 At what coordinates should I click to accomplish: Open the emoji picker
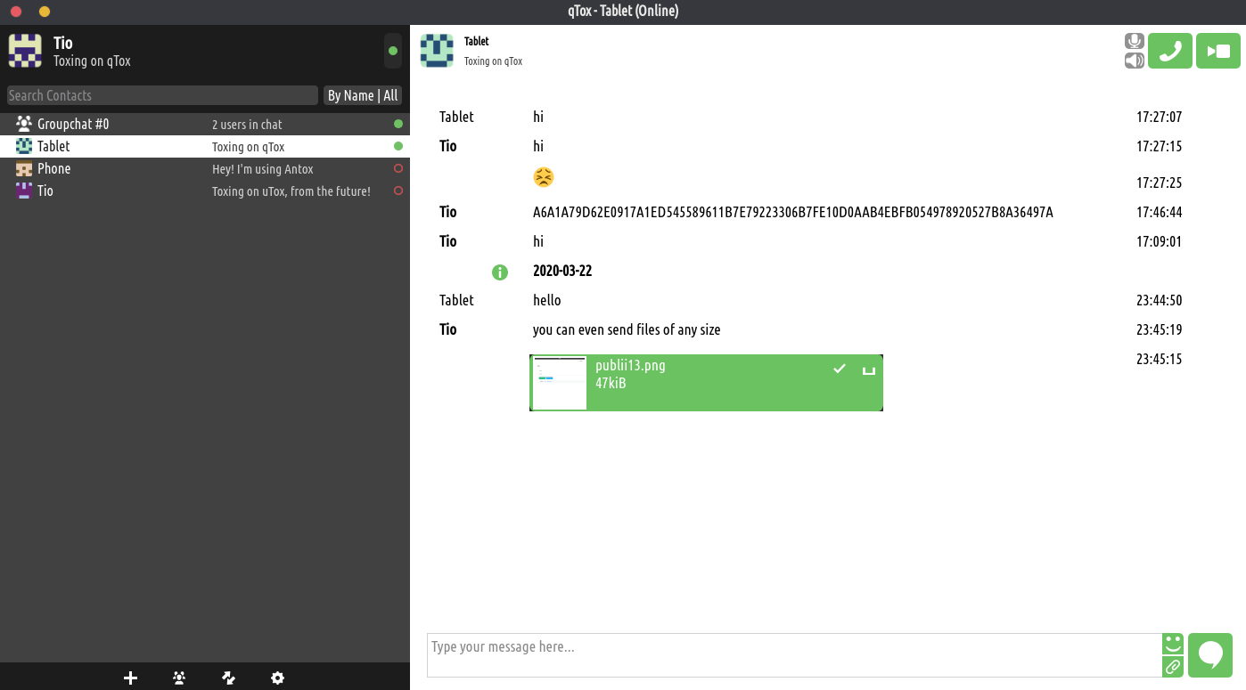coord(1173,644)
